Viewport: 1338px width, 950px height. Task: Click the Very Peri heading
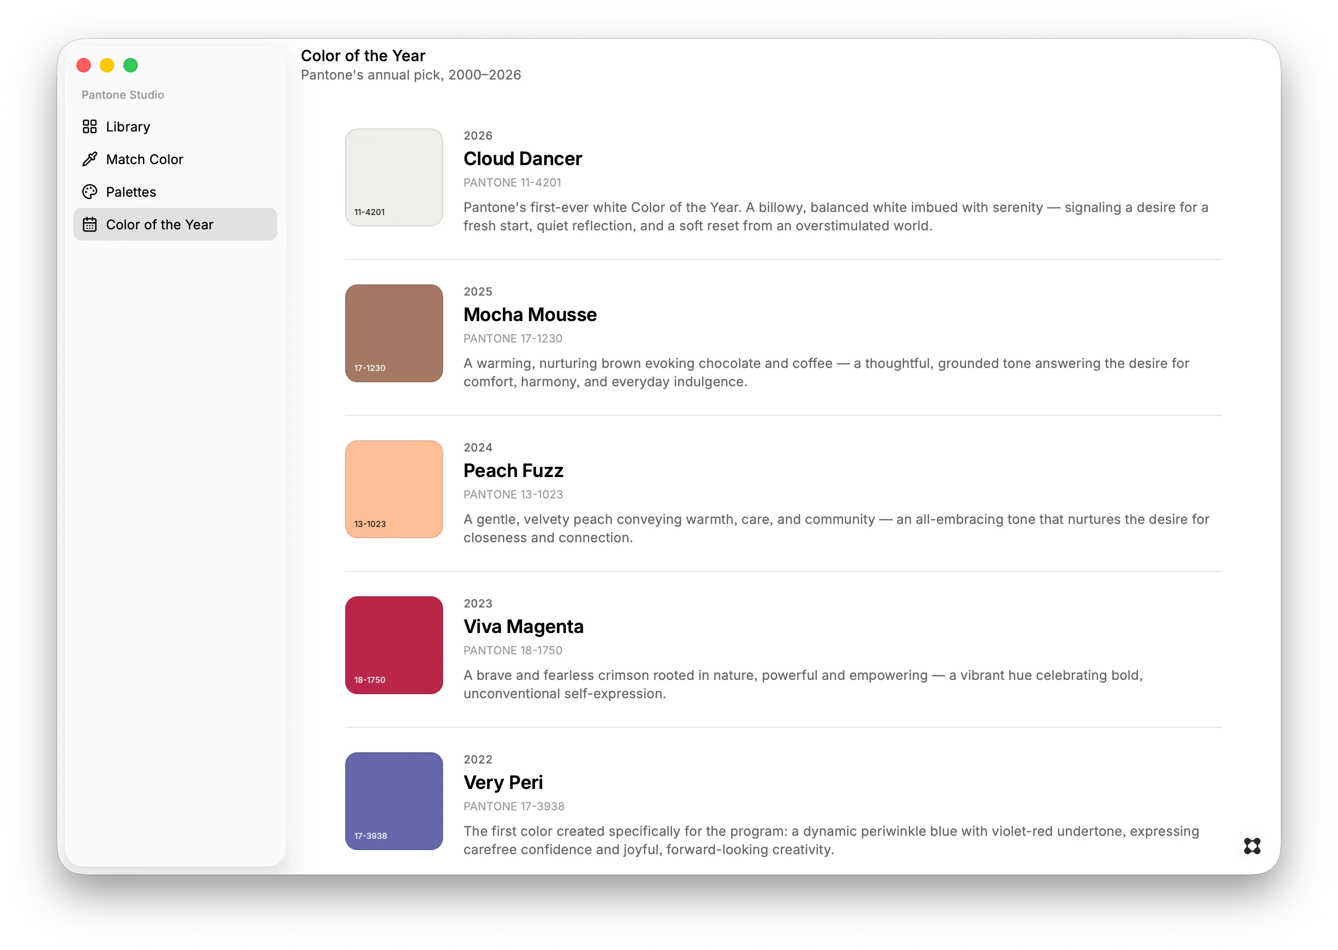(x=503, y=783)
